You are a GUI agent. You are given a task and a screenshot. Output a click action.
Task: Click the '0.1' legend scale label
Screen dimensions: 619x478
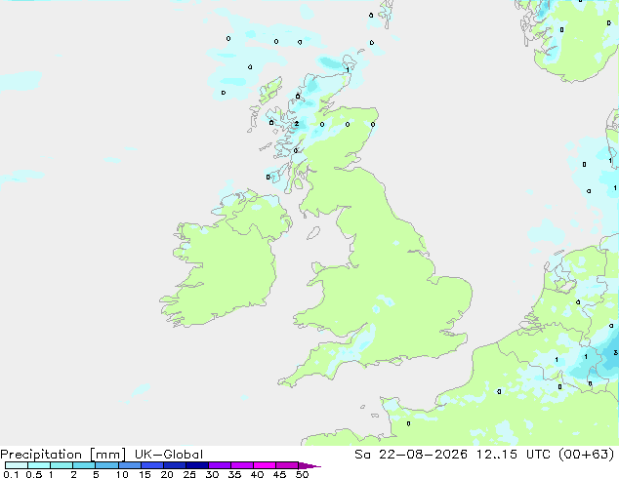[11, 474]
